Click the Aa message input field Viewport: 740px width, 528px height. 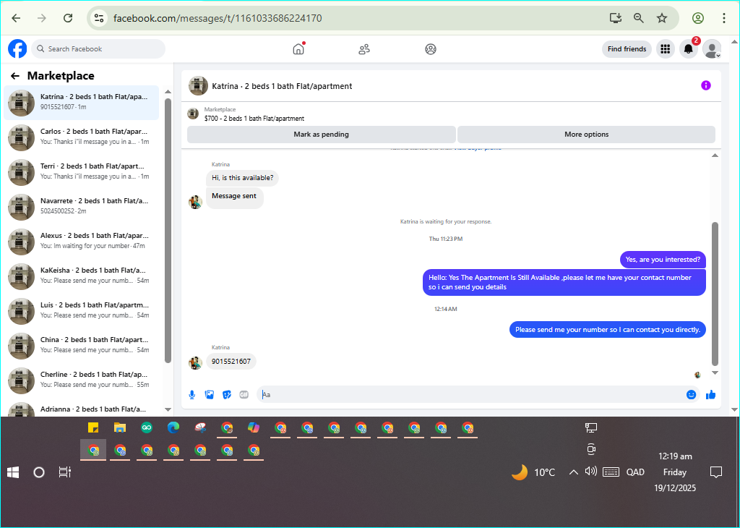click(x=470, y=395)
